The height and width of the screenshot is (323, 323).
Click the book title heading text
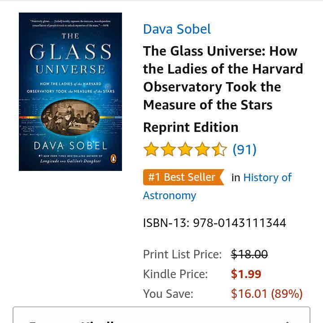click(223, 78)
